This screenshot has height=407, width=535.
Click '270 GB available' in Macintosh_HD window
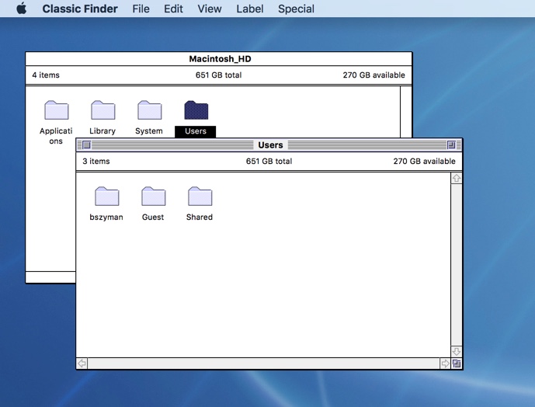tap(374, 75)
